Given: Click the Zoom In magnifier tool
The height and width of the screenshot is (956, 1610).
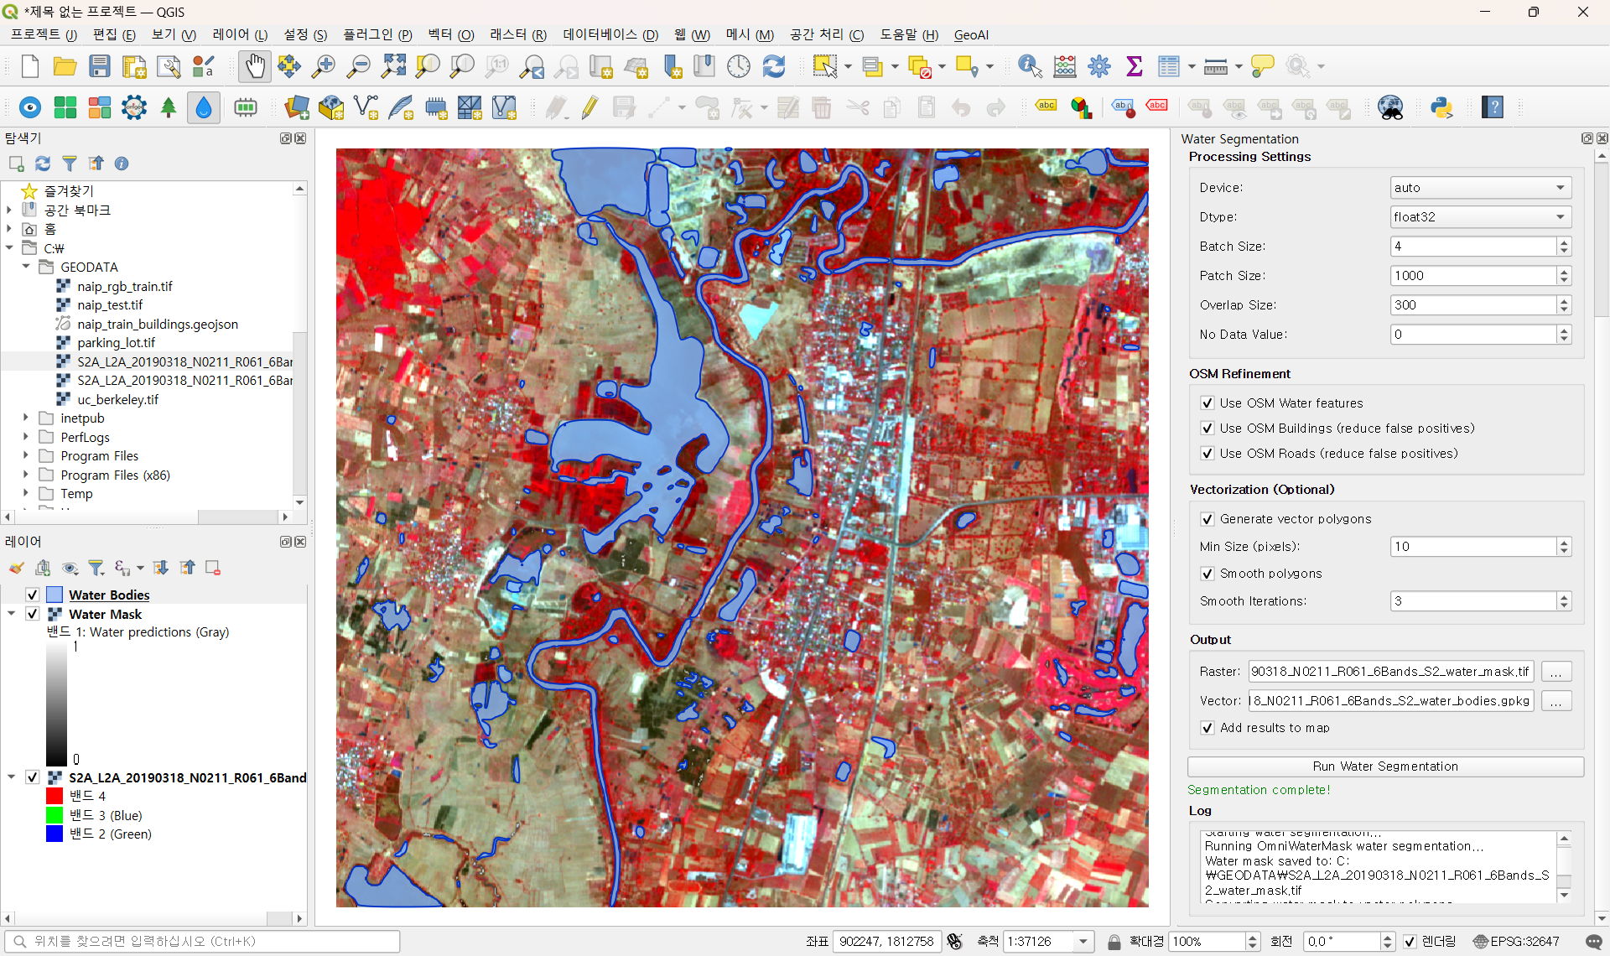Looking at the screenshot, I should point(324,66).
